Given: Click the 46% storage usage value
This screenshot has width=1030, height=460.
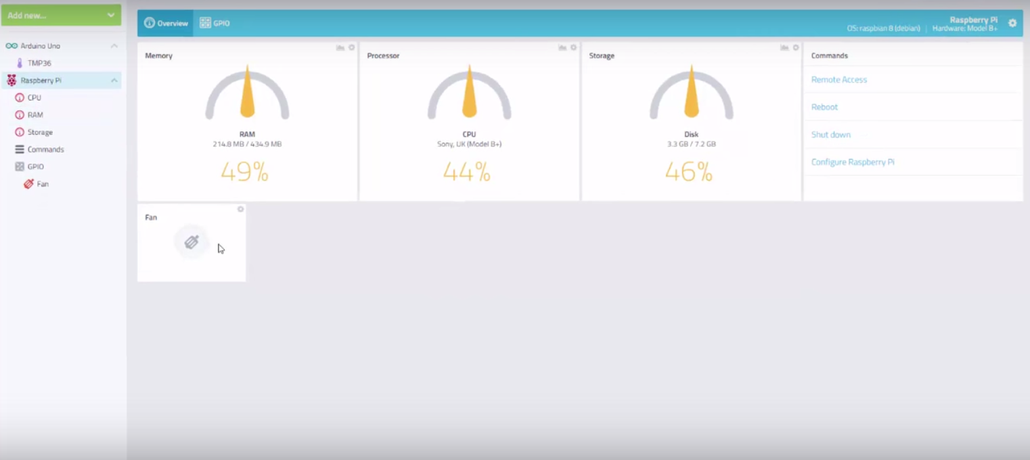Looking at the screenshot, I should tap(689, 172).
